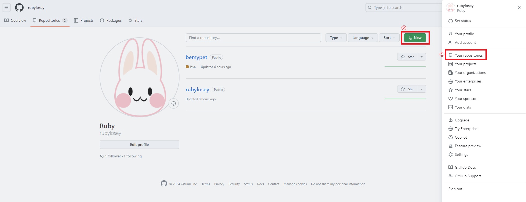The image size is (526, 202).
Task: Click the Edit profile button
Action: point(140,145)
